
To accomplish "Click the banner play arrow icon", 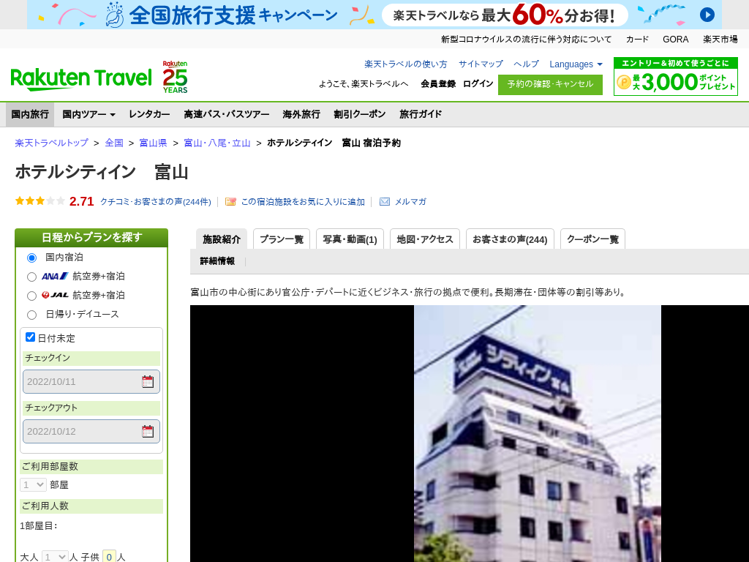I will coord(707,15).
